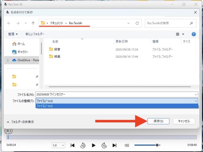Click 新しいフォルダー in the toolbar
The height and width of the screenshot is (152, 203).
(35, 34)
